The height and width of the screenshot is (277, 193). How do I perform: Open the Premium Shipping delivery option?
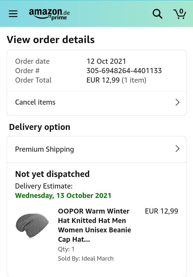tap(44, 149)
